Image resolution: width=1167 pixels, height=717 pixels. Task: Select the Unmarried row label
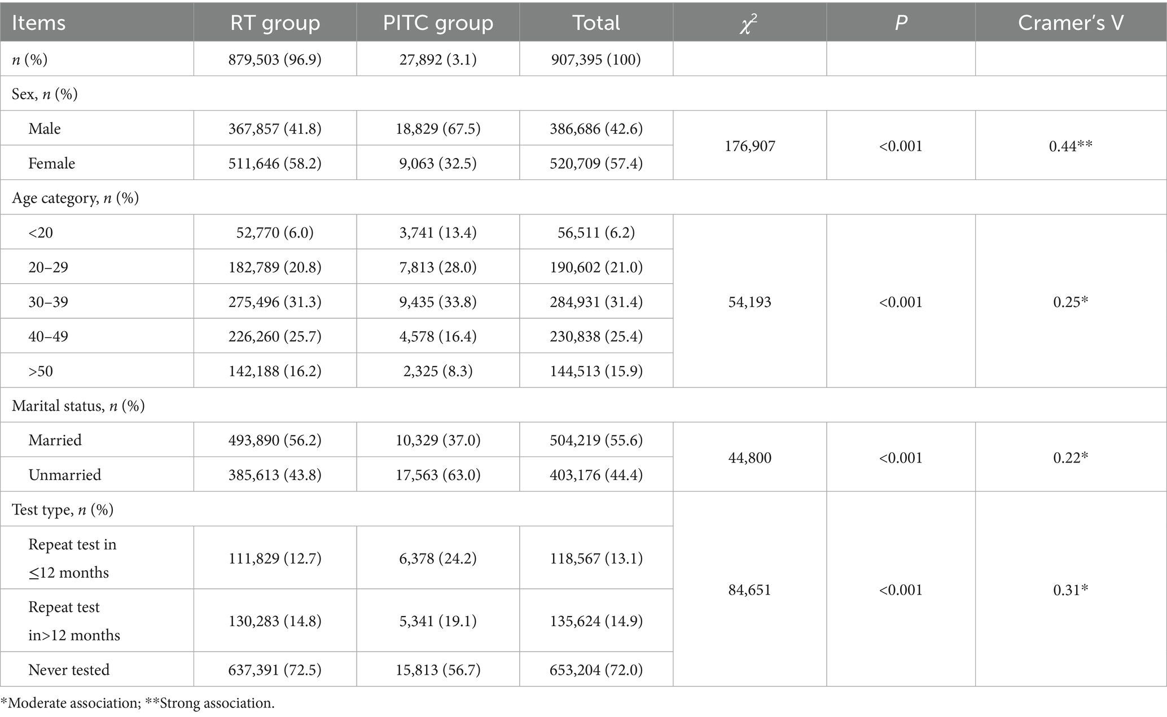[x=65, y=475]
